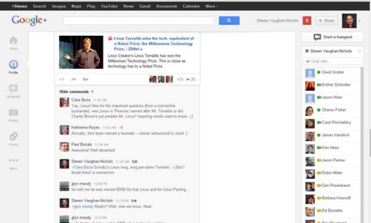Screen dimensions: 371x223
Task: Click the green status dot beside David Grober
Action: pos(319,72)
